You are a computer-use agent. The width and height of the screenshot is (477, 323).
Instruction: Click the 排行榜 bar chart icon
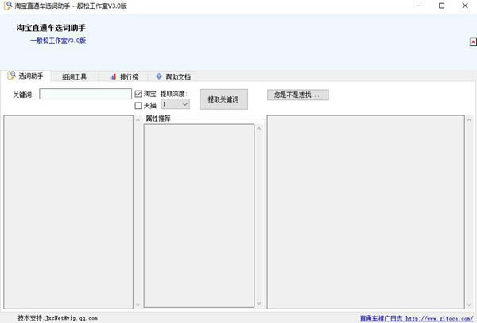[x=113, y=77]
